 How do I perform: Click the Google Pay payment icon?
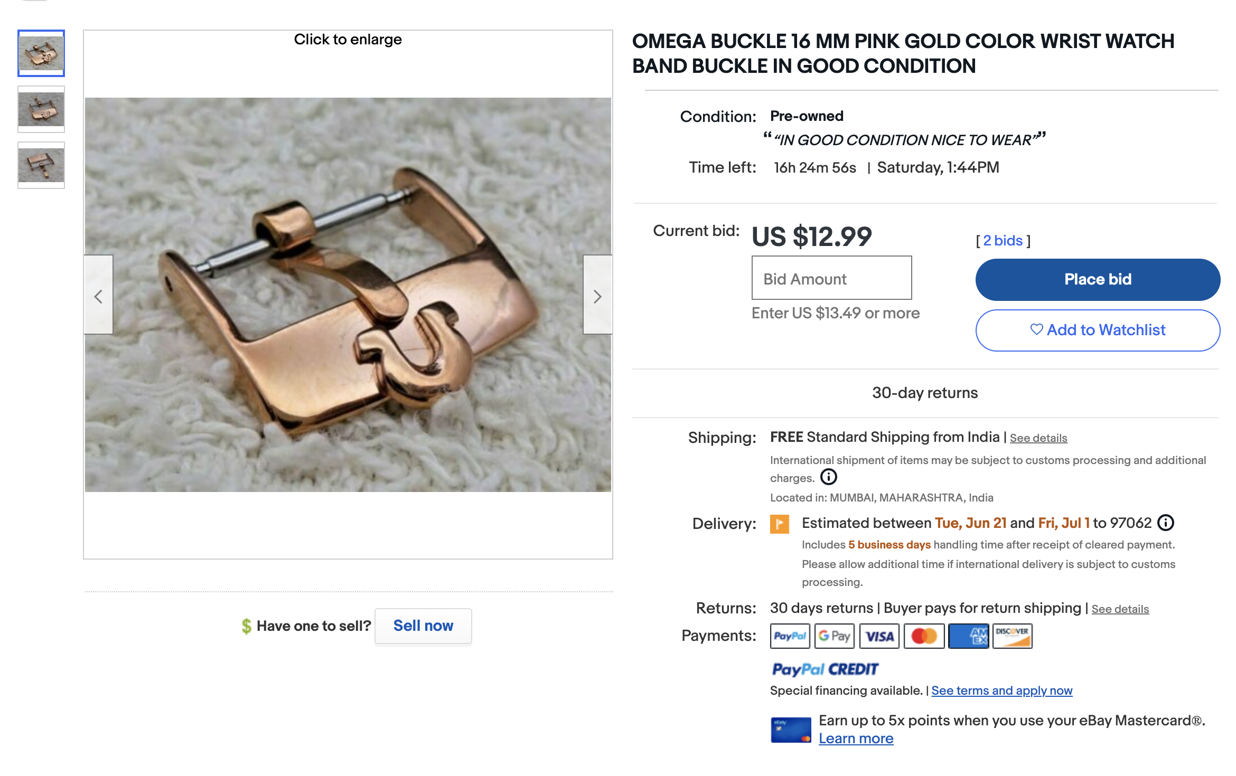pyautogui.click(x=834, y=636)
